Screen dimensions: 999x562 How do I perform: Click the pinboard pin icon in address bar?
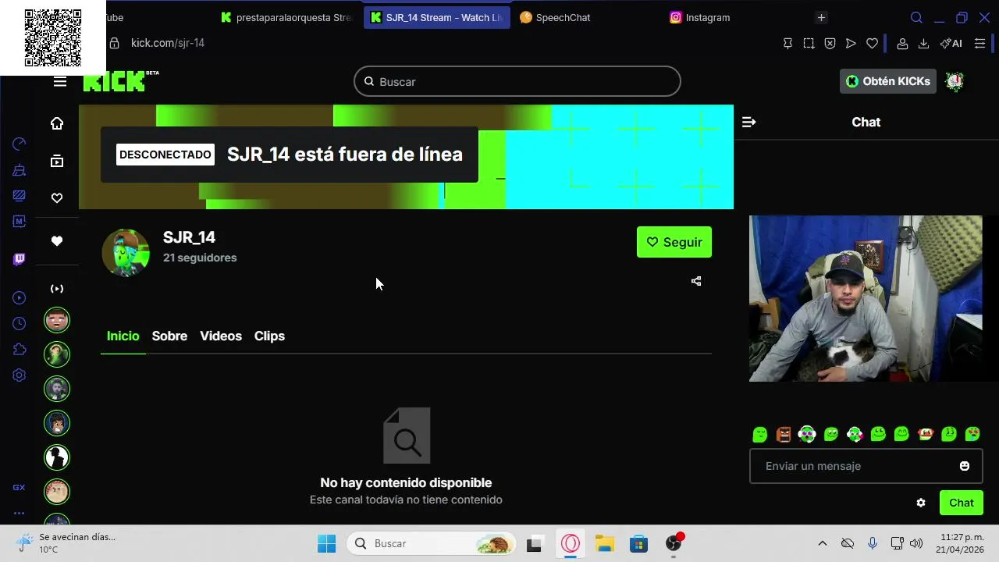pyautogui.click(x=787, y=44)
